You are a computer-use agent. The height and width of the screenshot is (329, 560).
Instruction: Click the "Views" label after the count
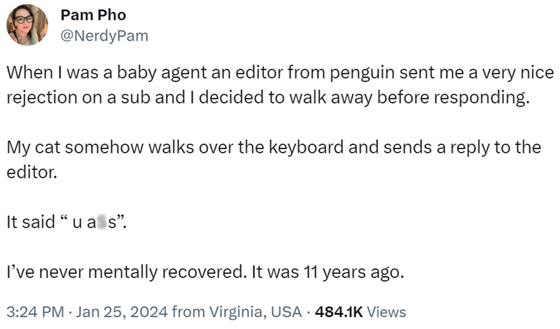386,311
